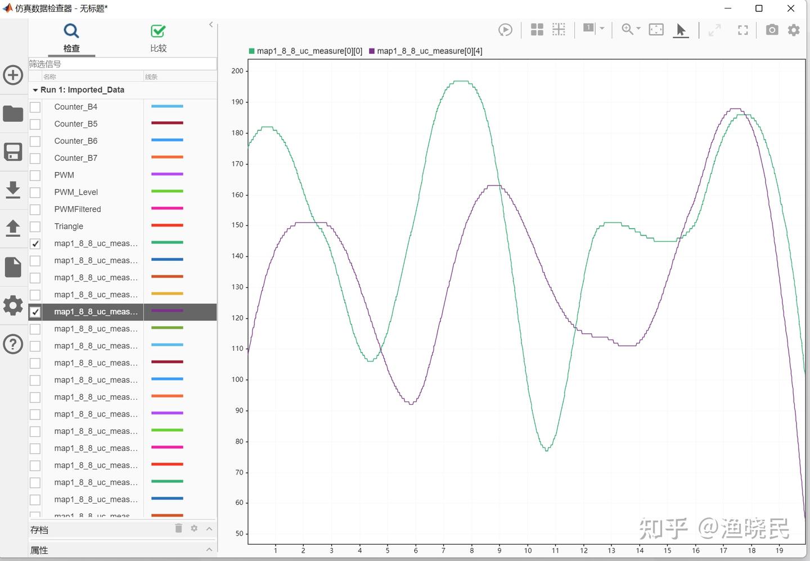Take a snapshot with the camera icon
Viewport: 810px width, 561px height.
pyautogui.click(x=771, y=30)
